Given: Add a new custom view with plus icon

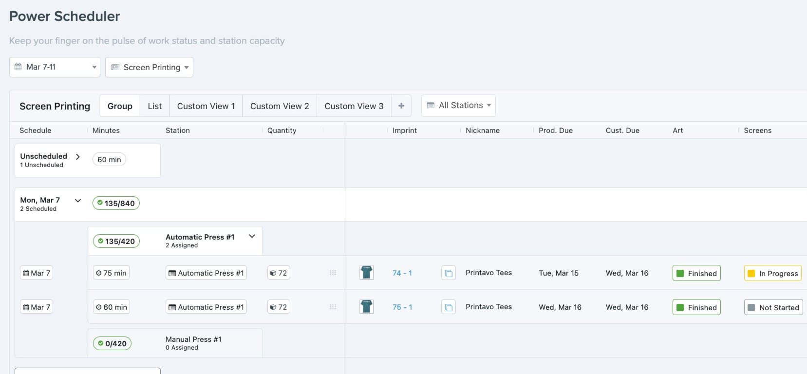Looking at the screenshot, I should click(401, 106).
